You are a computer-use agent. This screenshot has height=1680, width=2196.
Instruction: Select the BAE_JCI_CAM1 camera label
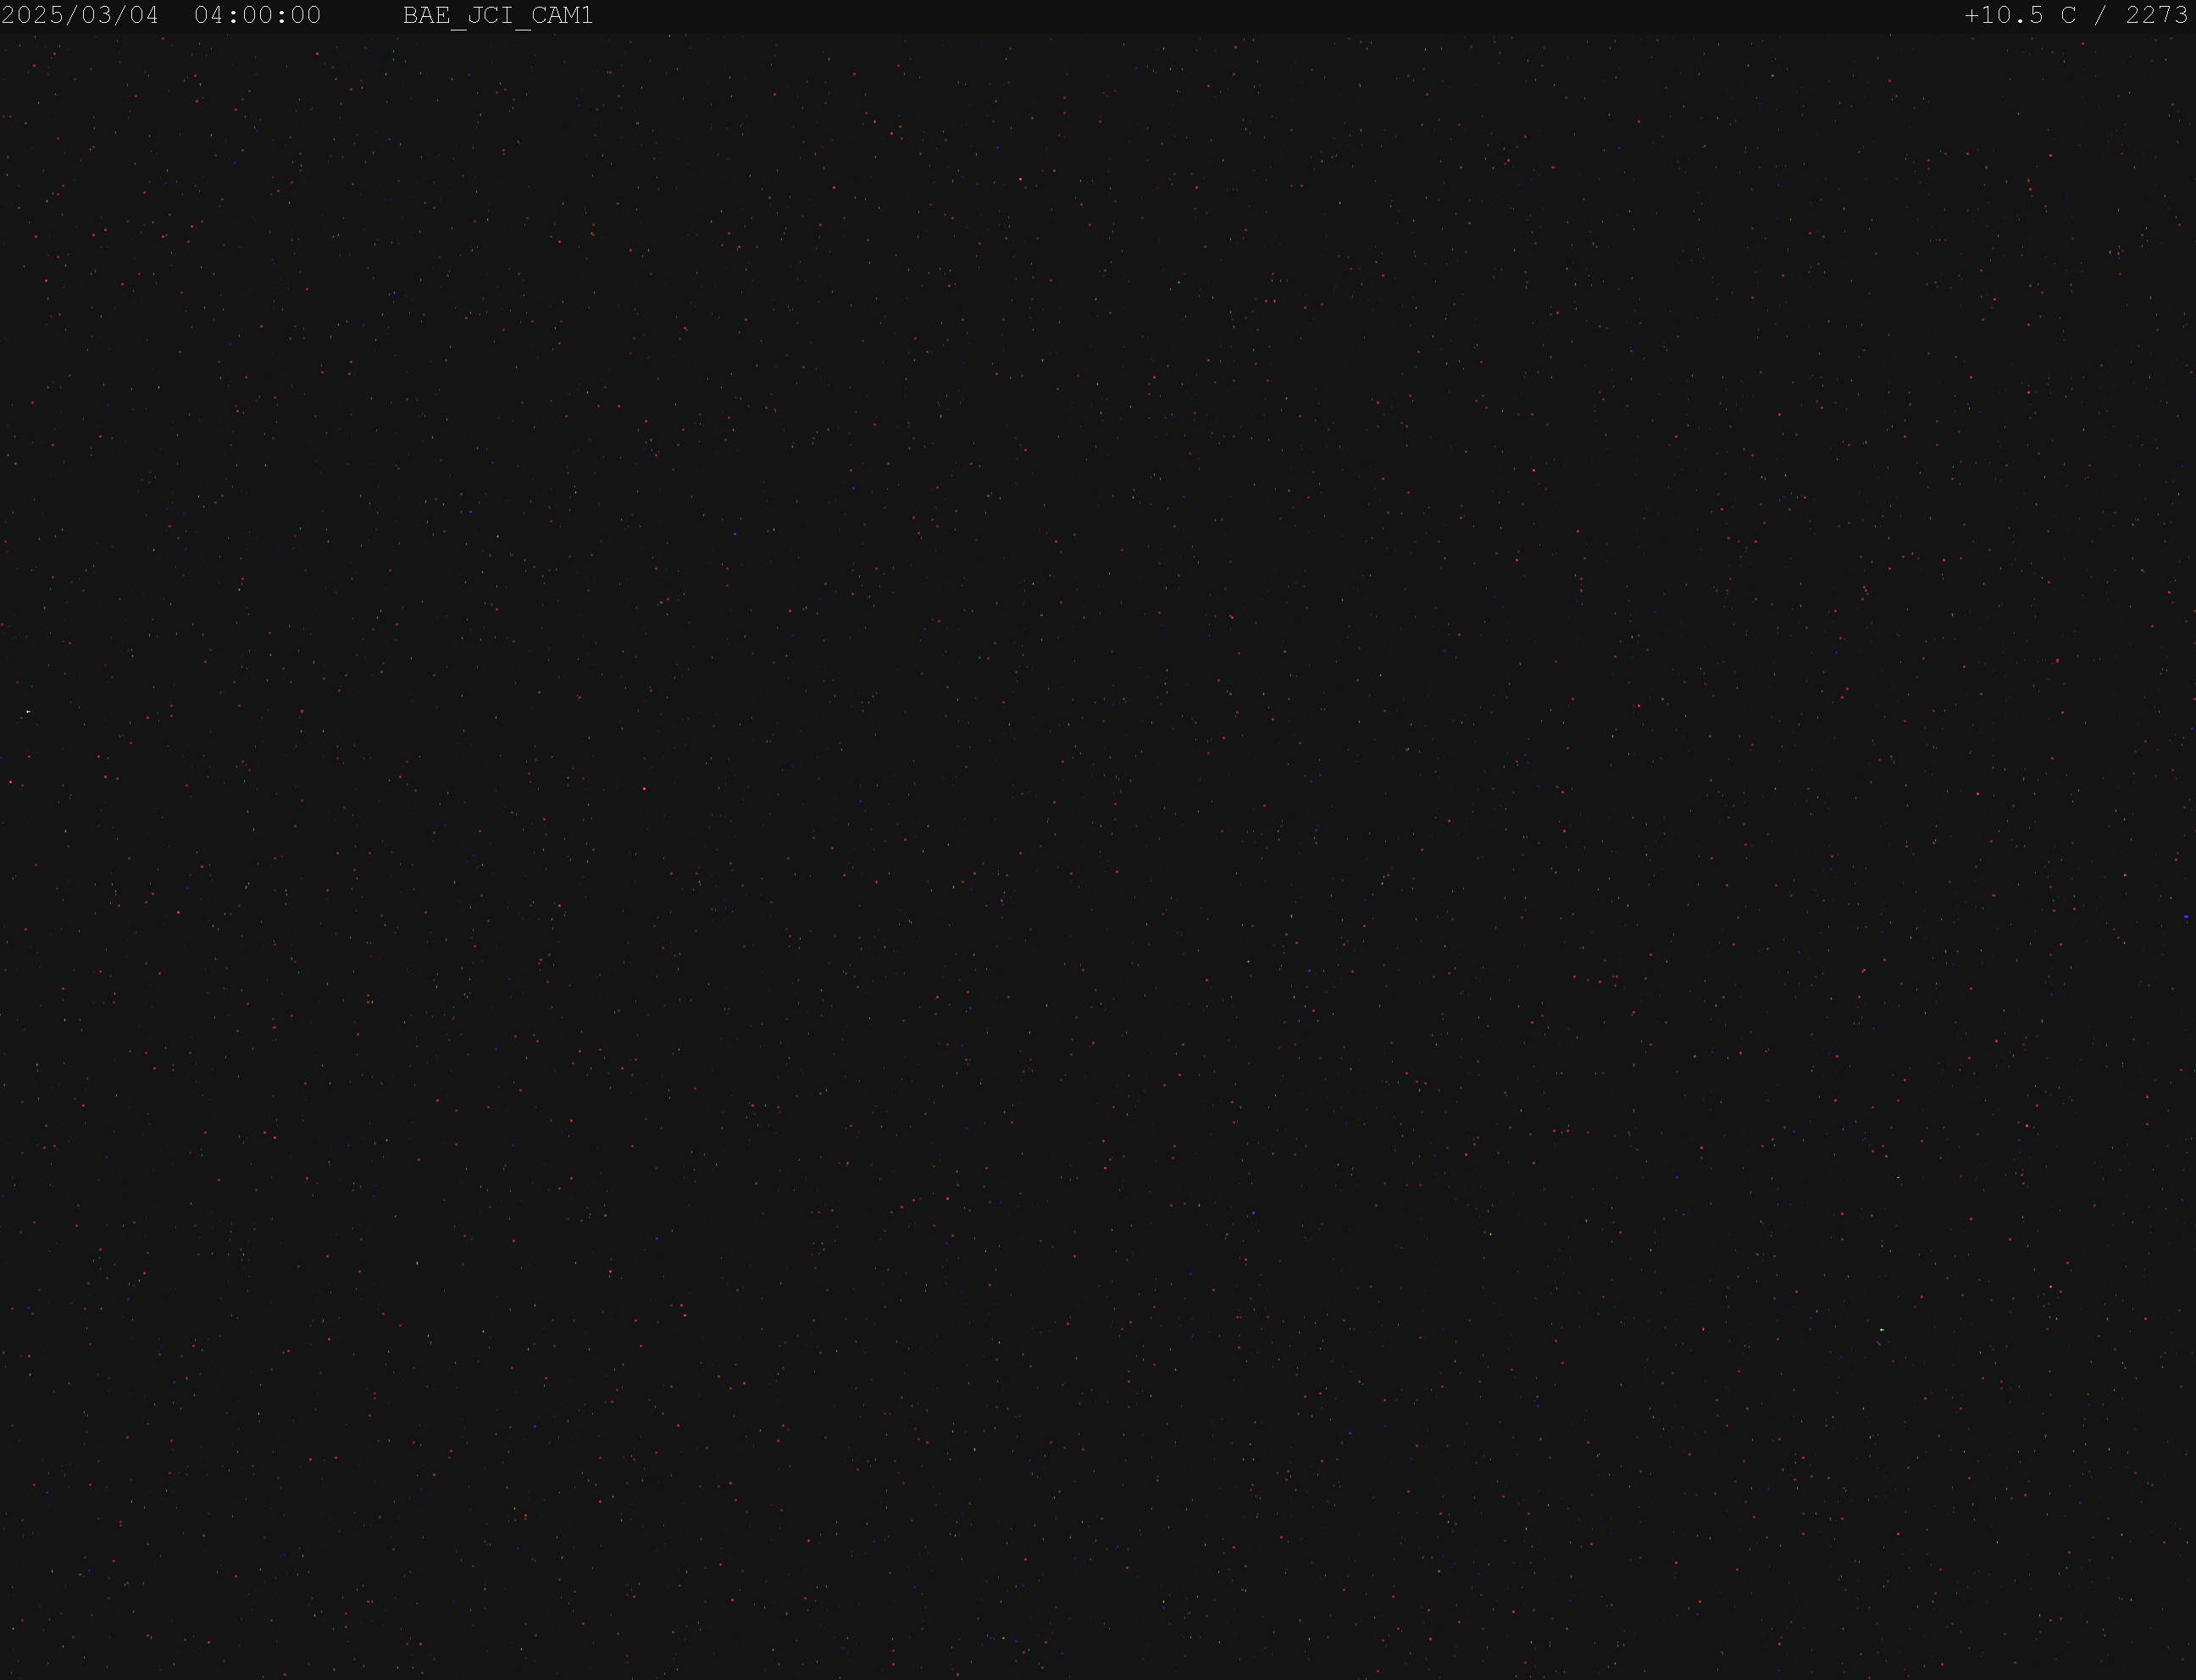(498, 16)
